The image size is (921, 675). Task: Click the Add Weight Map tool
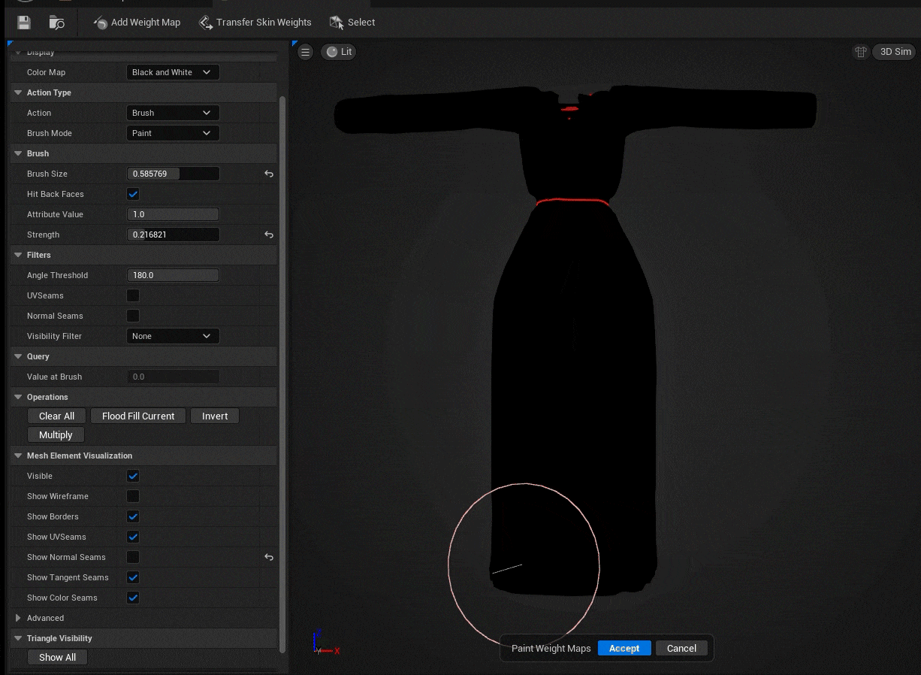point(137,23)
